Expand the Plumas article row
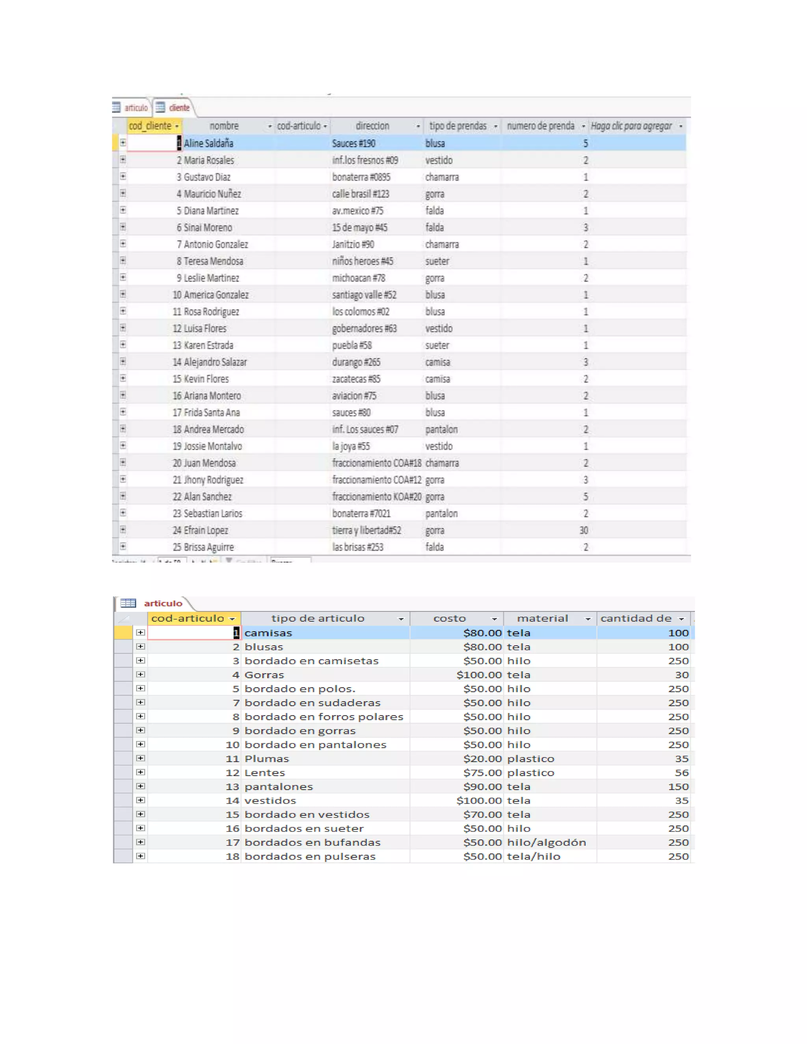The height and width of the screenshot is (1044, 807). [x=140, y=758]
